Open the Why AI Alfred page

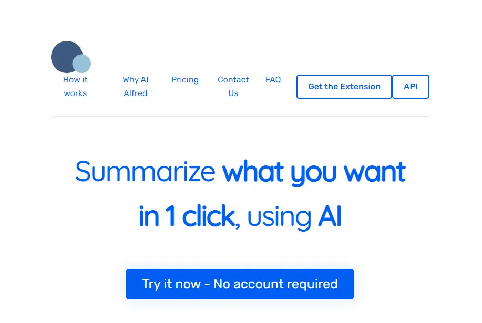click(135, 86)
